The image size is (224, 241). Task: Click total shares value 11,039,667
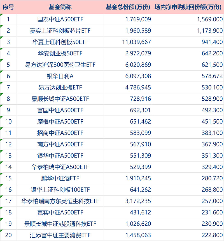136,42
